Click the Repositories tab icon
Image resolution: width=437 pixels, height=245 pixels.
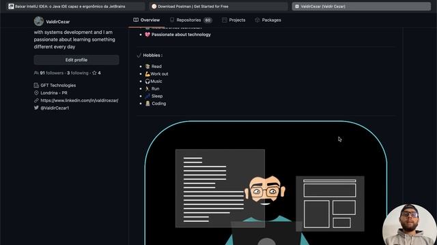point(172,20)
